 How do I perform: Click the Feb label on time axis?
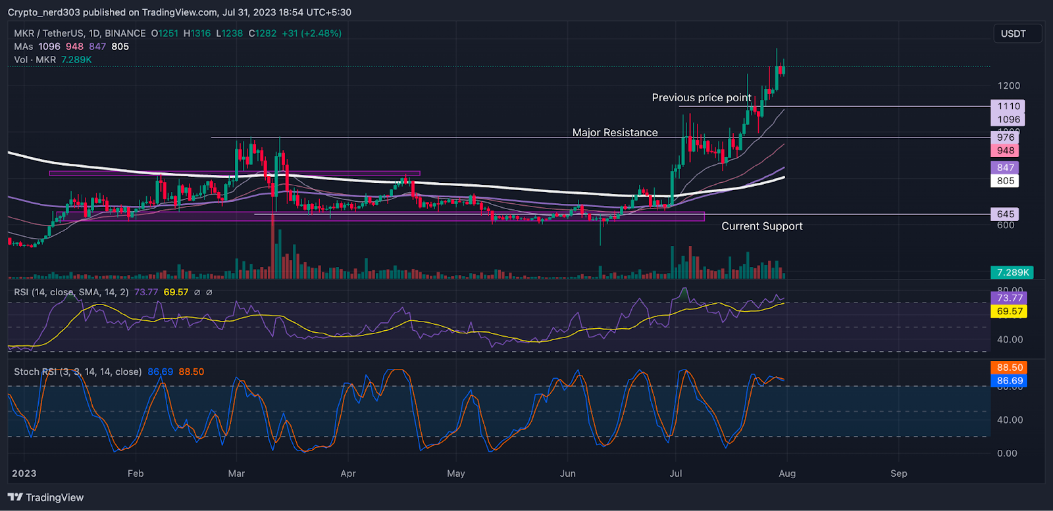pos(136,474)
